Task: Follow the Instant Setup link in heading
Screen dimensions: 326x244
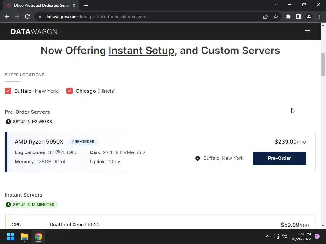Action: tap(141, 51)
